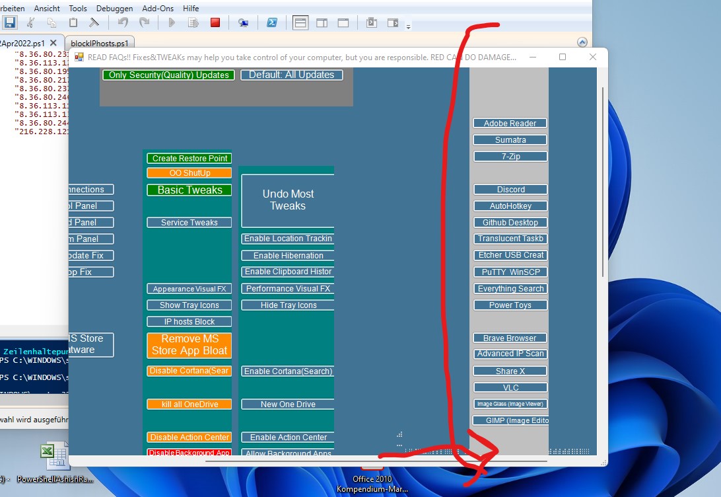Click the AutoHotkey install button
Image resolution: width=721 pixels, height=497 pixels.
point(510,206)
